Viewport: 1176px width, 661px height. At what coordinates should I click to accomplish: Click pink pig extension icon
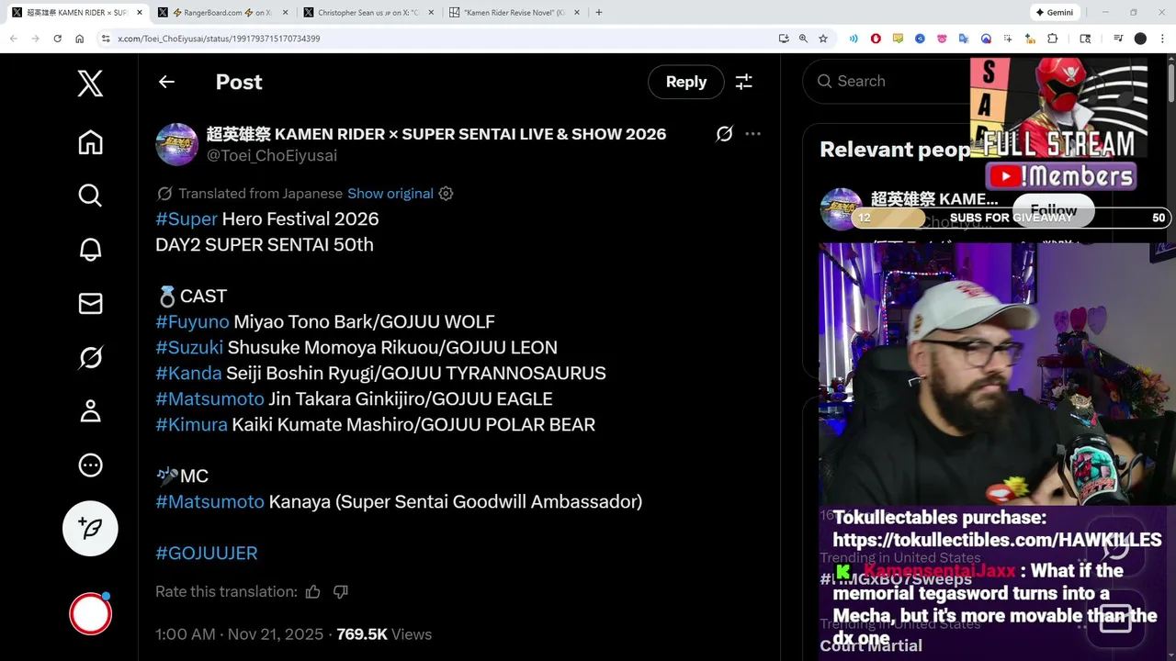click(x=942, y=39)
